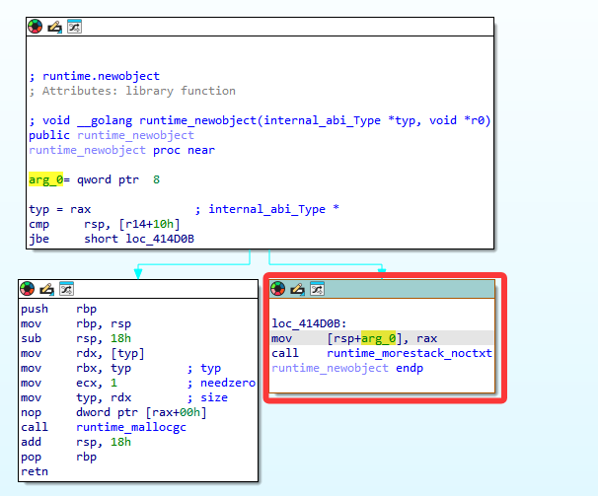Click the 'needzero' comment
This screenshot has height=496, width=598.
[x=228, y=383]
